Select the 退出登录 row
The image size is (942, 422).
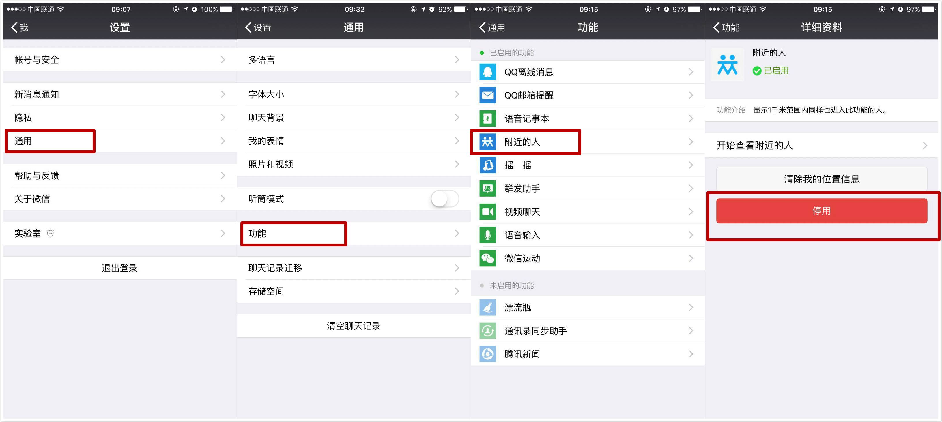pos(119,268)
